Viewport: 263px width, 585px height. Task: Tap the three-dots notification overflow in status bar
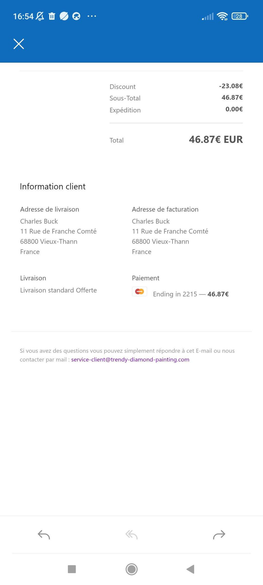[x=92, y=16]
